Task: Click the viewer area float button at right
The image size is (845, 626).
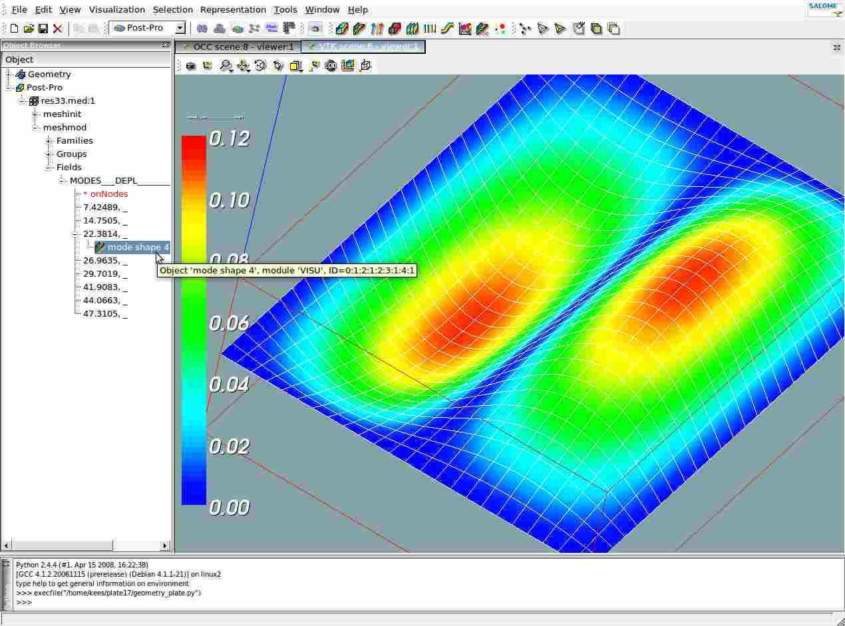Action: [x=836, y=47]
